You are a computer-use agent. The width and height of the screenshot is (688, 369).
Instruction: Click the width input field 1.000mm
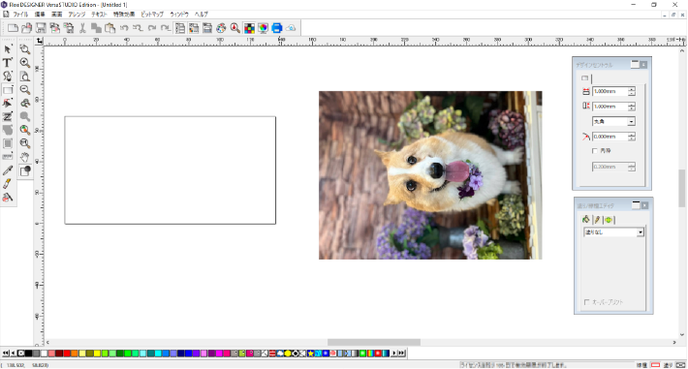(610, 91)
